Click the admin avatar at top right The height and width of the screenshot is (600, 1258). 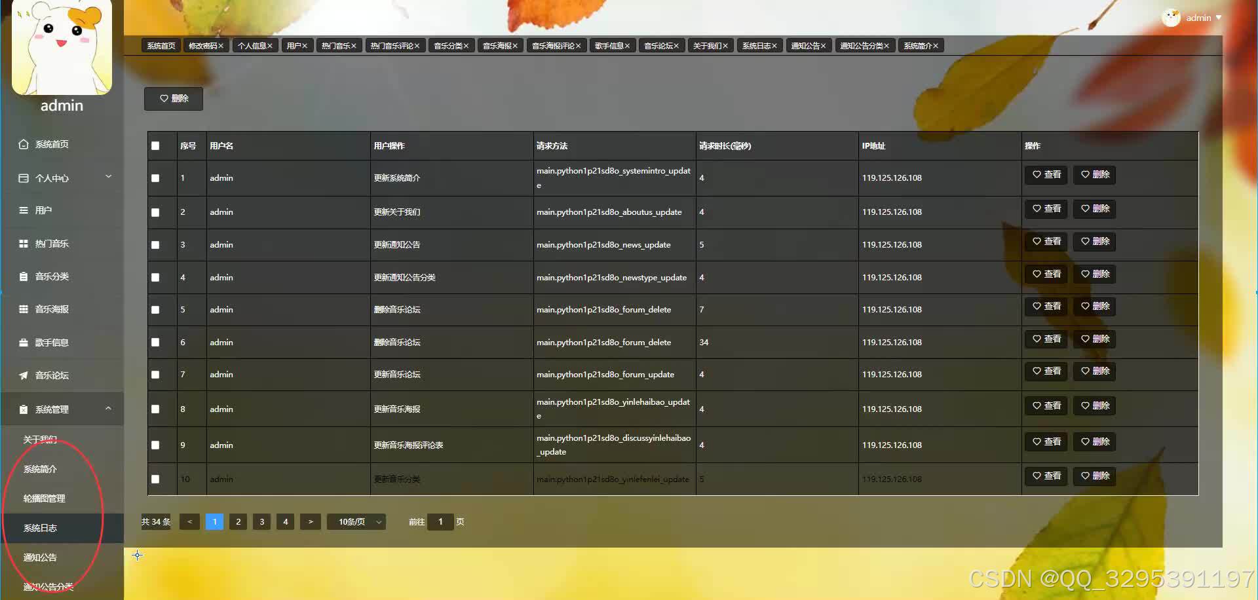click(x=1171, y=18)
